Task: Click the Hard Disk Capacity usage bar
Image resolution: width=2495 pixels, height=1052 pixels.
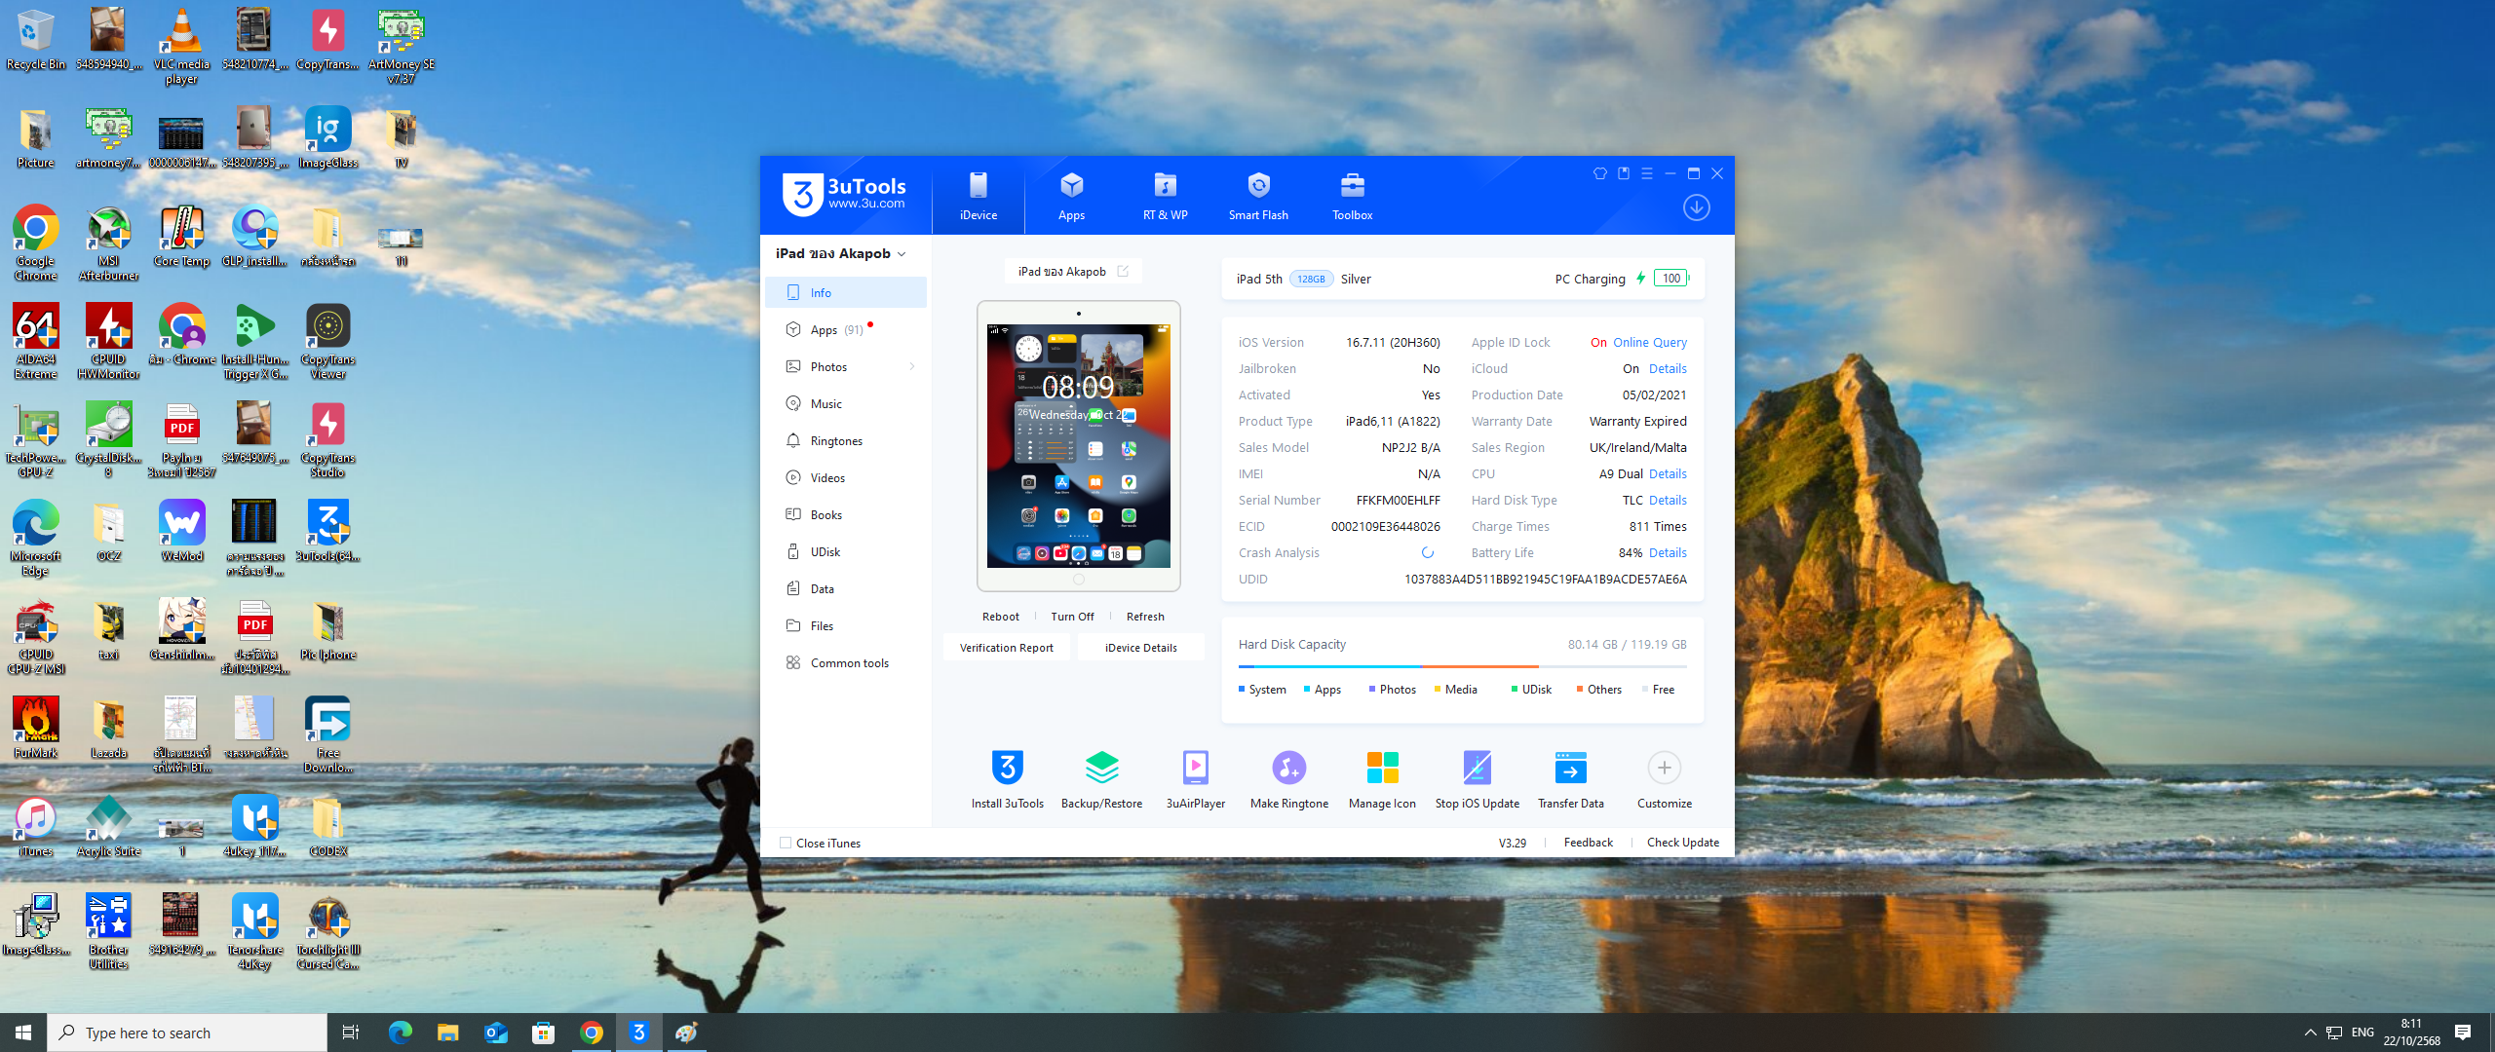Action: coord(1462,666)
